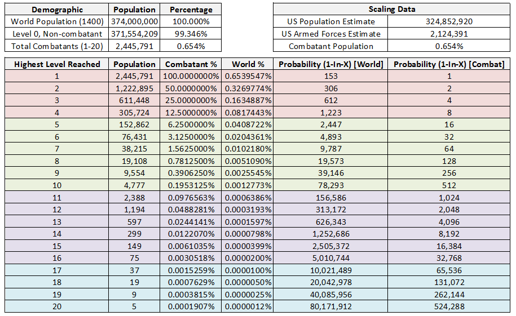
Task: Click the US Armed Forces Estimate cell
Action: [x=331, y=34]
